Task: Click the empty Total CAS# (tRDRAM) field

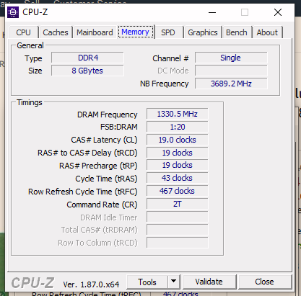Action: 178,230
